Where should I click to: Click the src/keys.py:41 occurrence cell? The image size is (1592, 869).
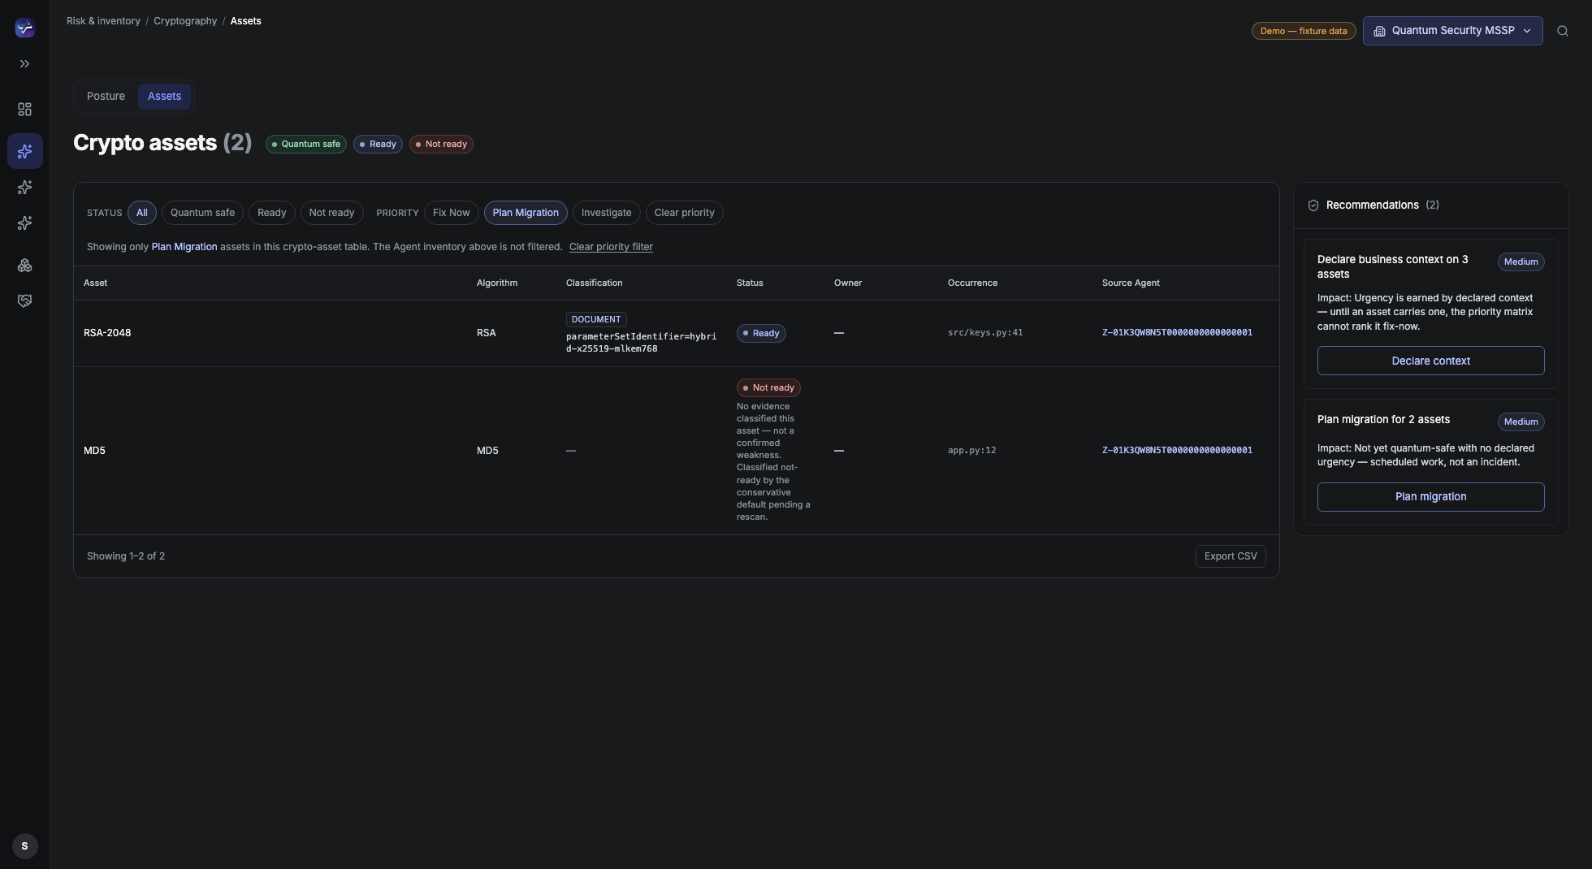[985, 333]
